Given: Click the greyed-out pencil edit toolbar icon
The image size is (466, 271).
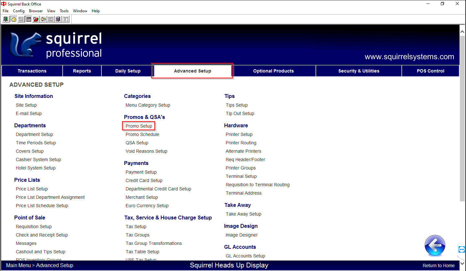Looking at the screenshot, I should coord(21,19).
